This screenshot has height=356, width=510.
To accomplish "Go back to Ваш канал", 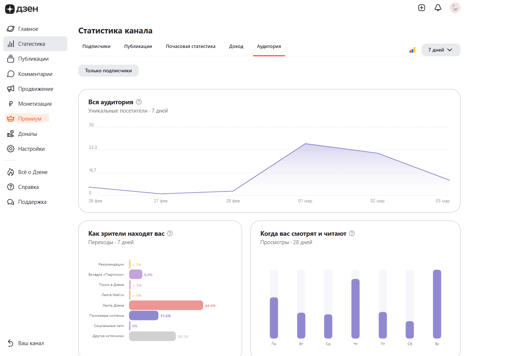I will (x=31, y=343).
